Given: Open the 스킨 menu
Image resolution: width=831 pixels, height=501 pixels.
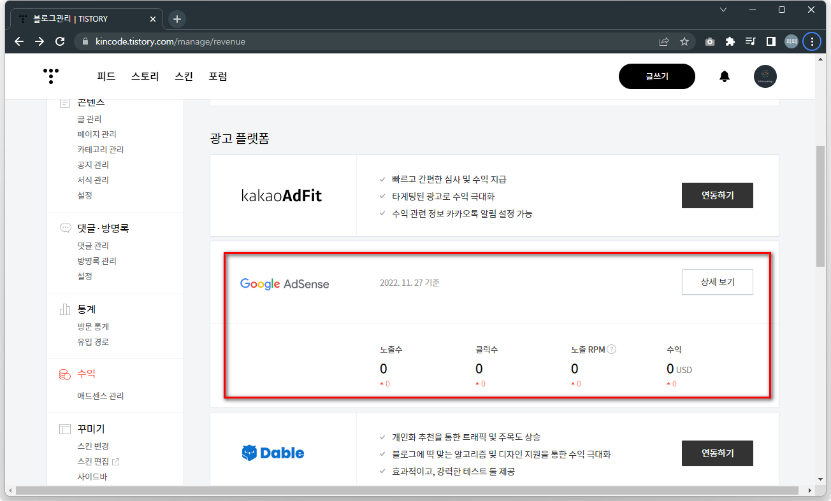Looking at the screenshot, I should pyautogui.click(x=184, y=76).
